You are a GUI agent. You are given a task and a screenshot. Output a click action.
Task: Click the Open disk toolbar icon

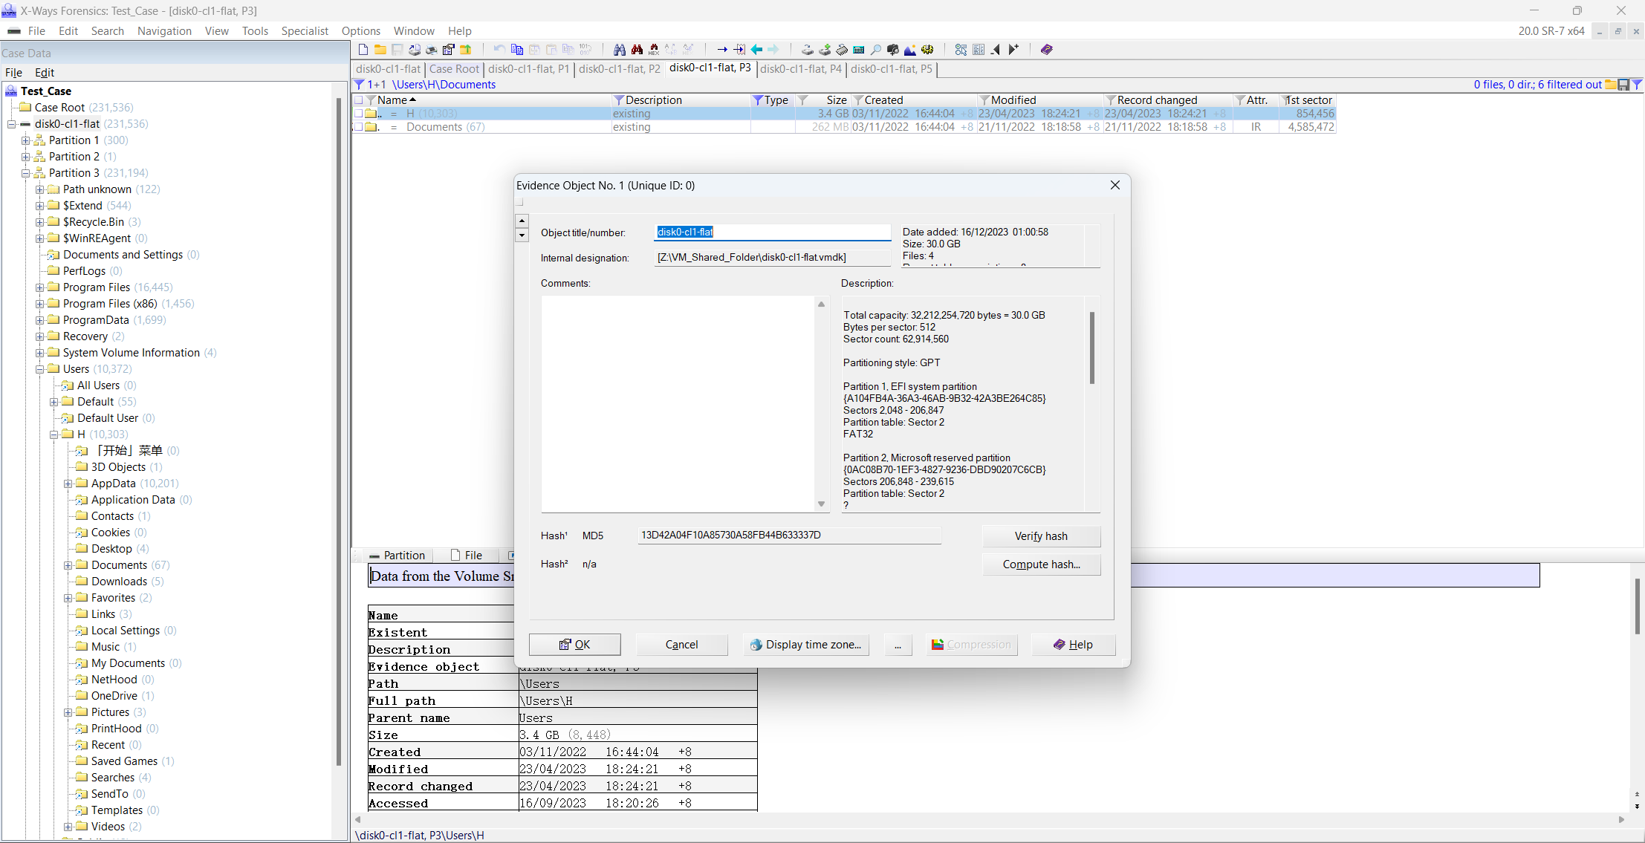pos(415,50)
